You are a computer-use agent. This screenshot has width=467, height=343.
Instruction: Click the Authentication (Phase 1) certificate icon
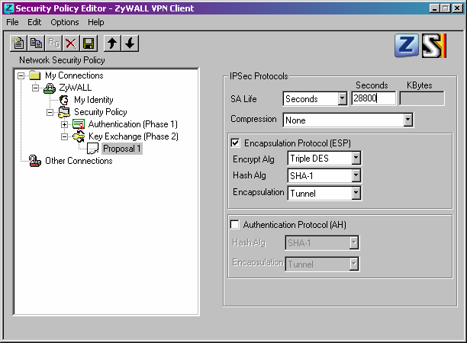(x=79, y=124)
